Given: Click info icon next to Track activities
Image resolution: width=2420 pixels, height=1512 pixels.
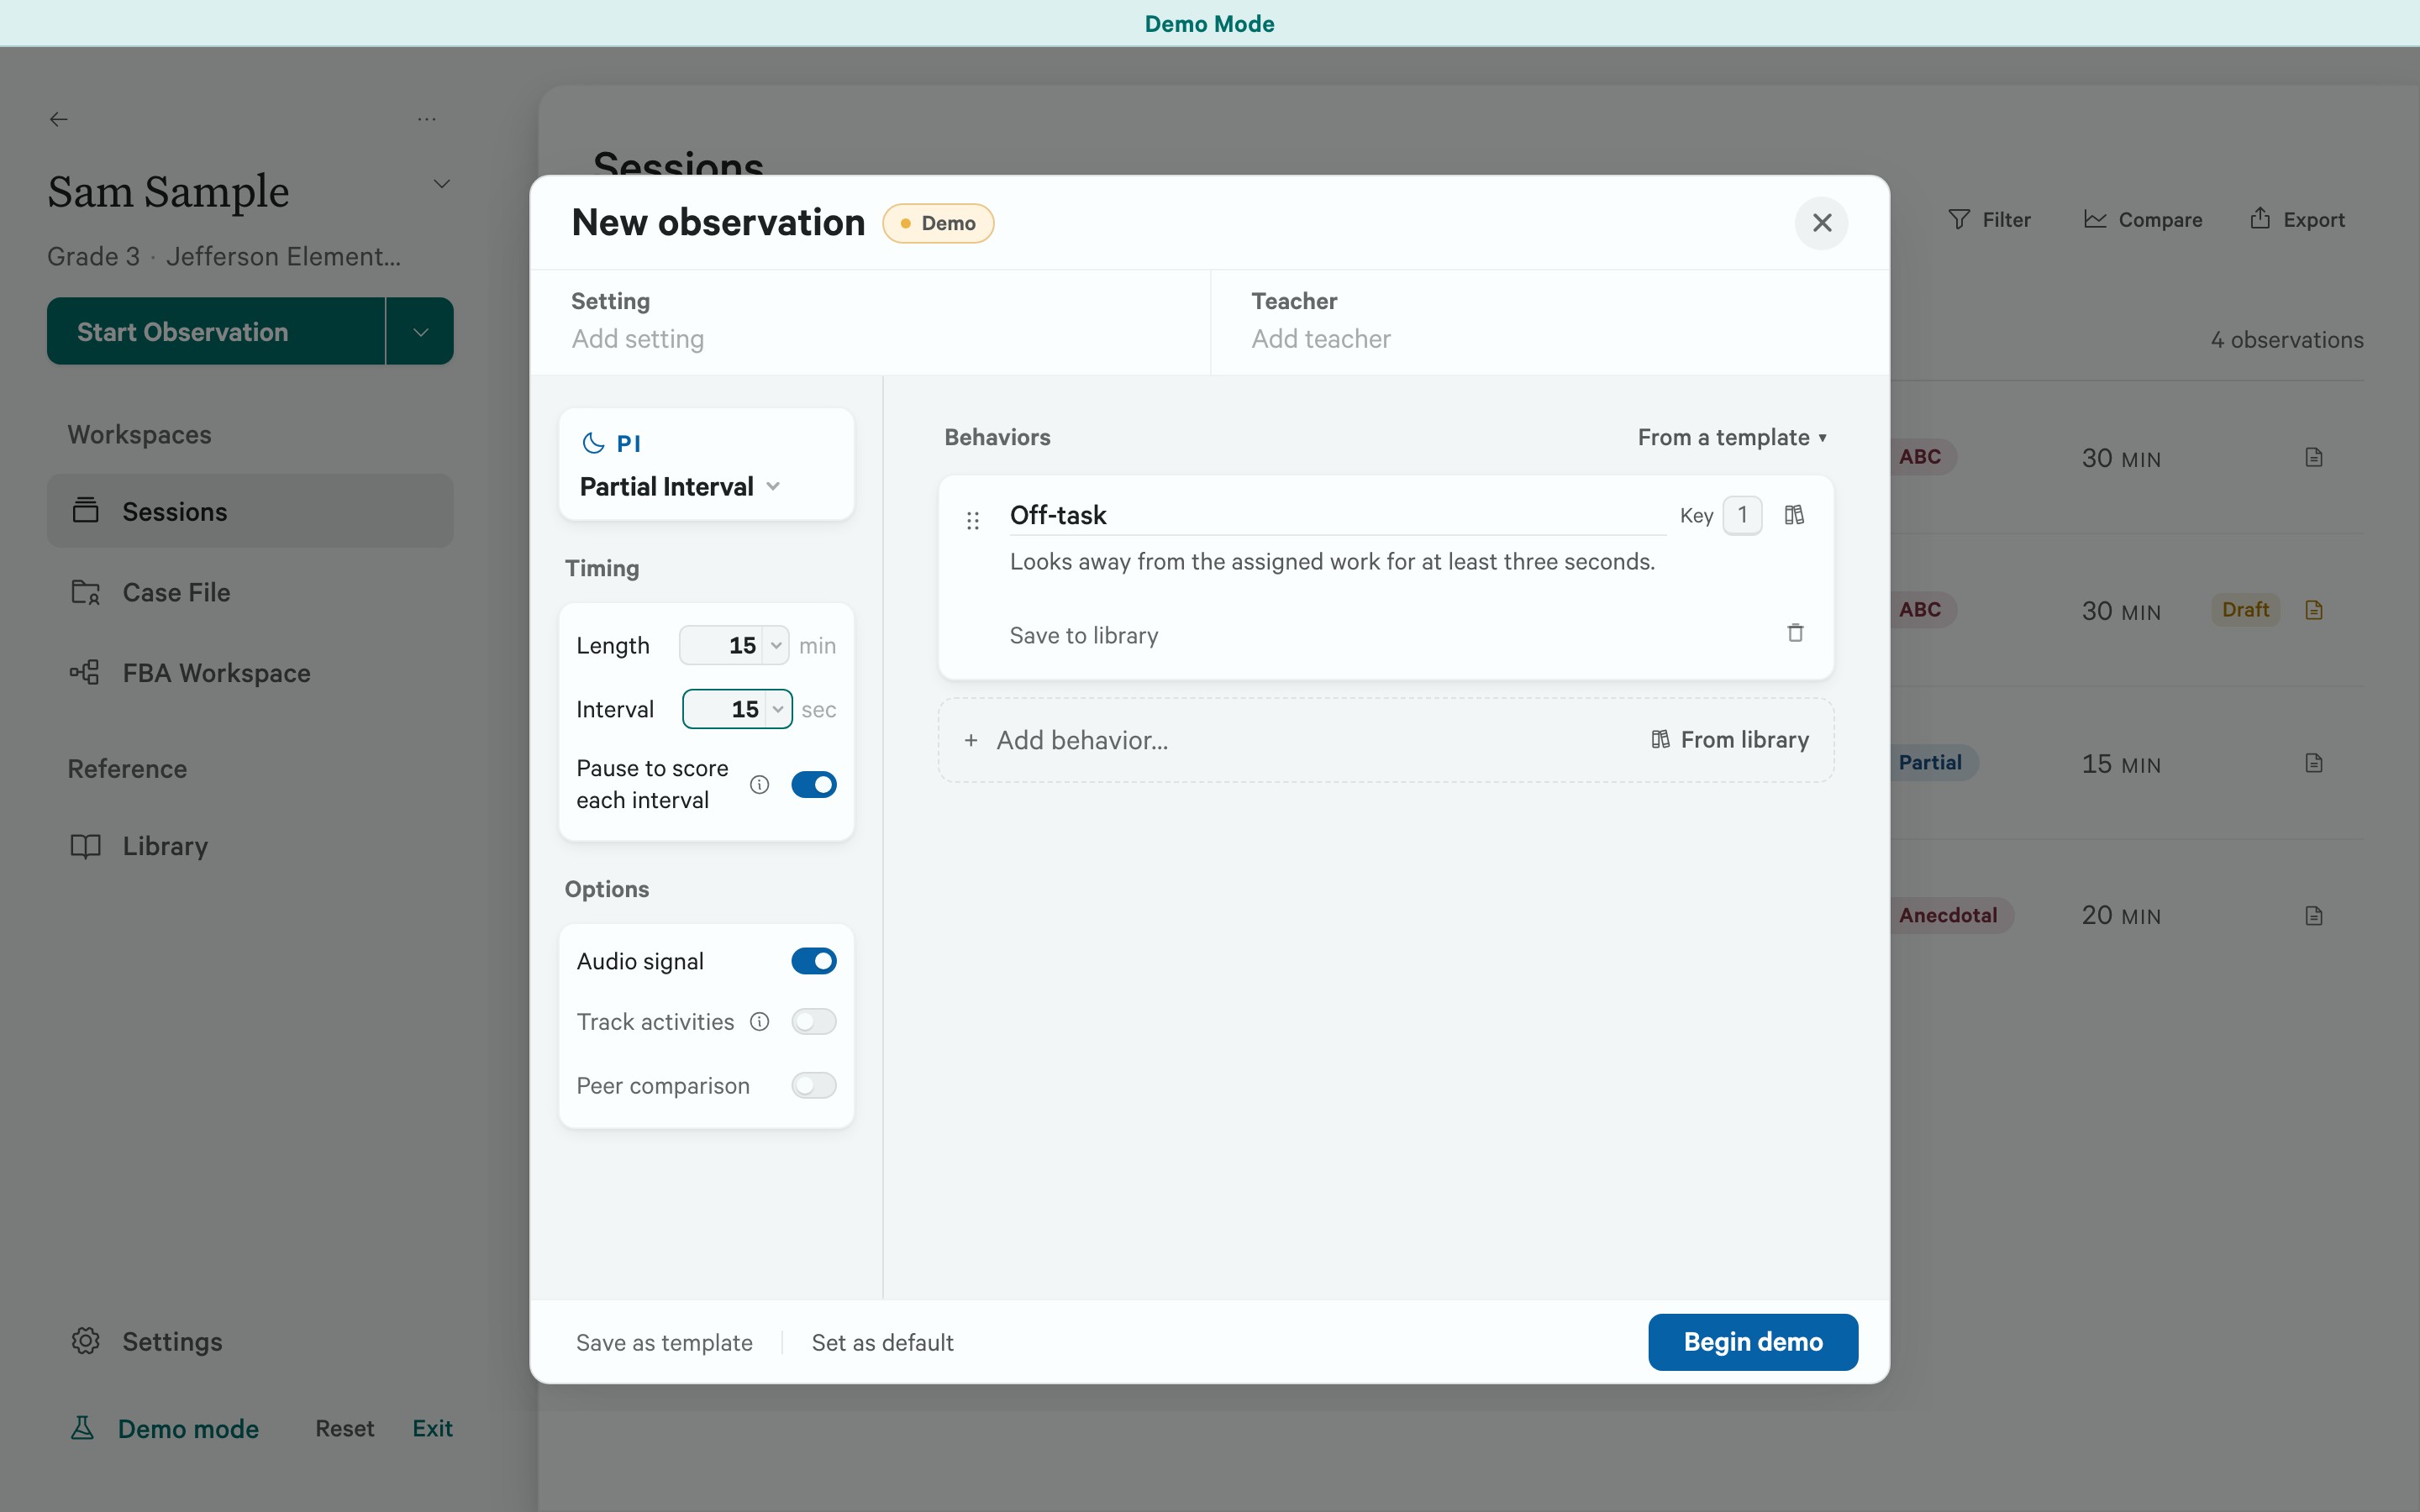Looking at the screenshot, I should tap(759, 1022).
